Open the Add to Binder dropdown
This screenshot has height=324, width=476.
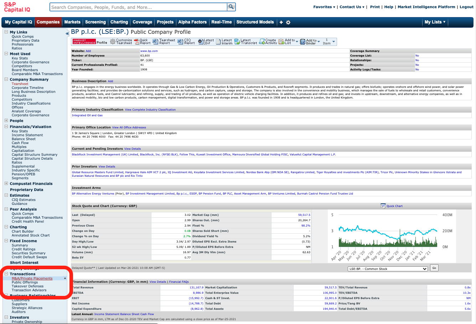[x=319, y=42]
